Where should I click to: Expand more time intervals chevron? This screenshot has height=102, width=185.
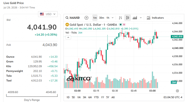tap(113, 18)
